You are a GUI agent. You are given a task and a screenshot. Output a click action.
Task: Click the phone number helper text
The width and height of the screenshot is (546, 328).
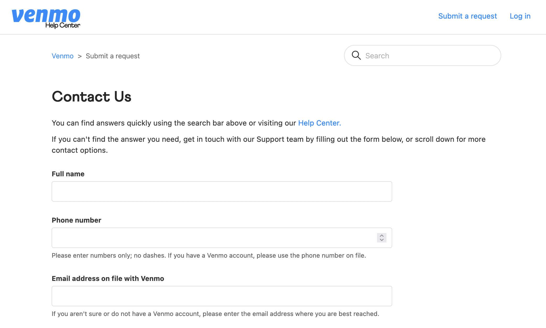[x=209, y=256]
